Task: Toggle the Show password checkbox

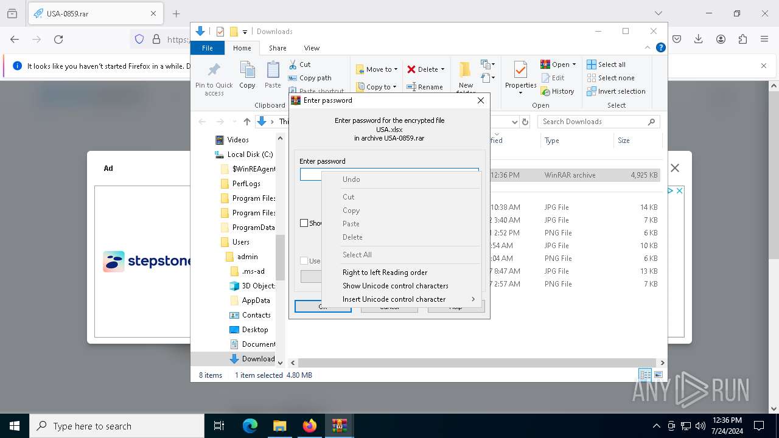Action: (x=304, y=223)
